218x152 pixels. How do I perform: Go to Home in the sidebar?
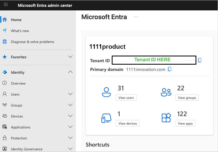click(16, 20)
